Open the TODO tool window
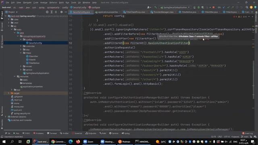 (x=26, y=133)
